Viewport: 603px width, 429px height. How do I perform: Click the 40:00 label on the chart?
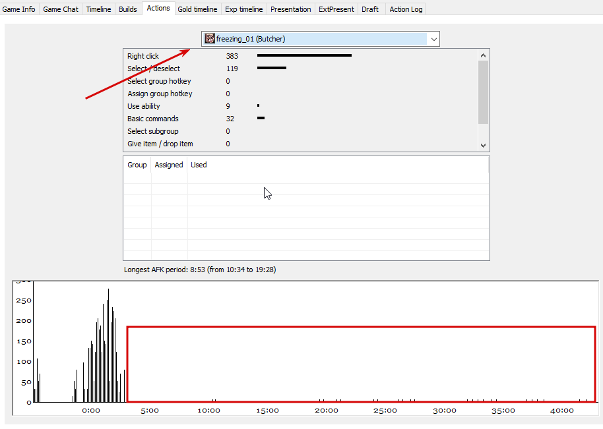click(x=562, y=411)
